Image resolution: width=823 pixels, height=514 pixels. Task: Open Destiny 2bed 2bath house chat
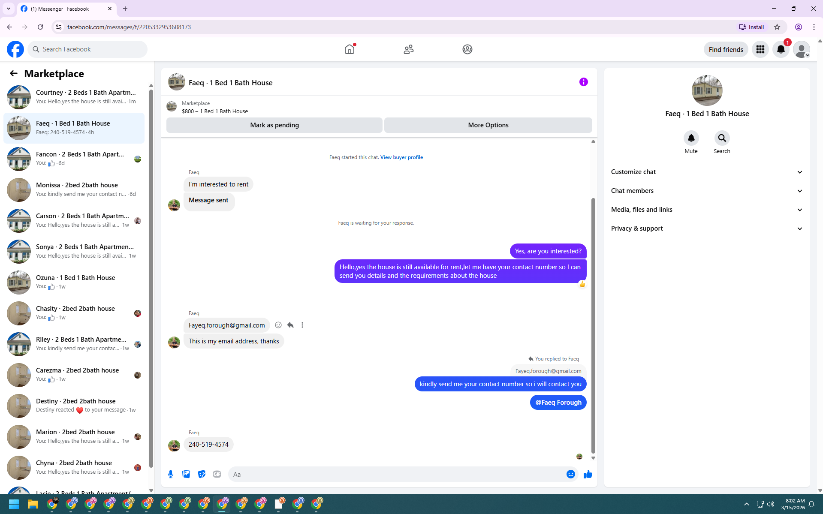point(74,406)
